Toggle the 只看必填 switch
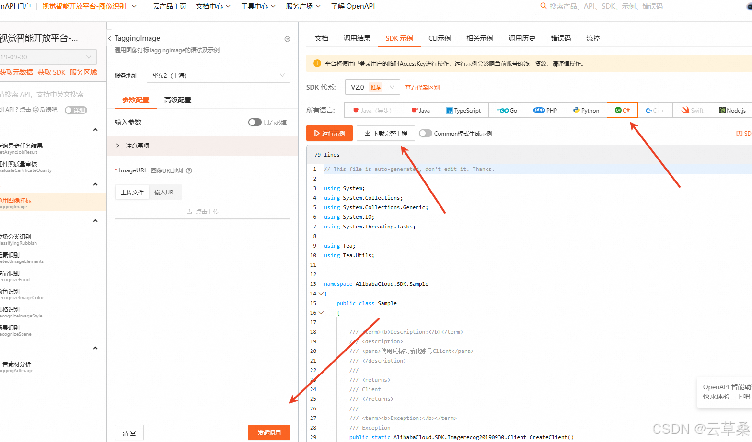This screenshot has width=752, height=442. tap(255, 122)
